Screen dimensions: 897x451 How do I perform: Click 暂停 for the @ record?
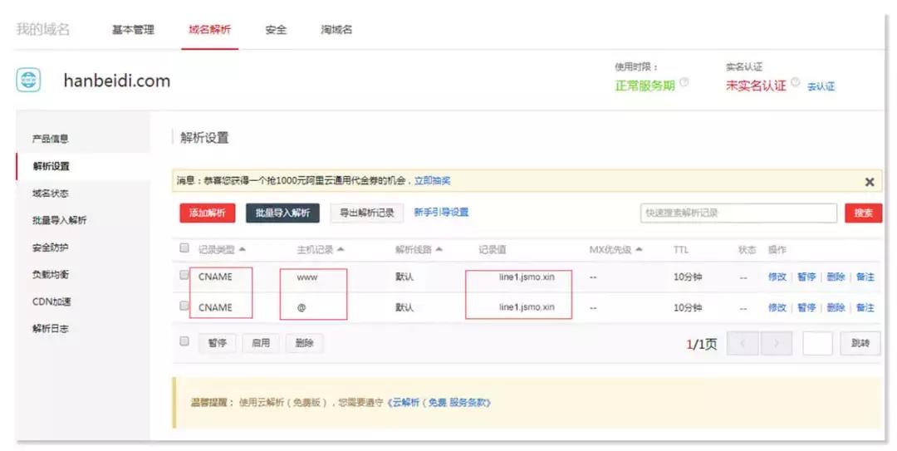pyautogui.click(x=806, y=308)
